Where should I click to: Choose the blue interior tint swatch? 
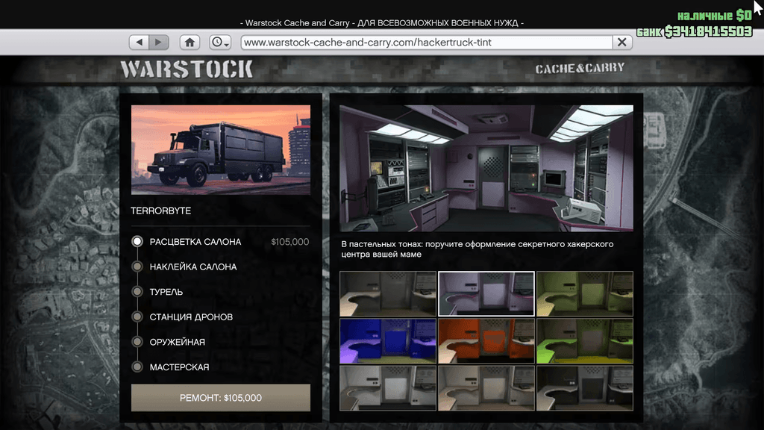[388, 340]
